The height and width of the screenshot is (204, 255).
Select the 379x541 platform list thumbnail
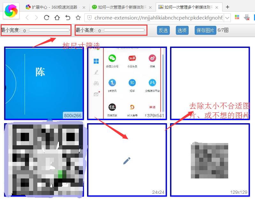tap(127, 83)
